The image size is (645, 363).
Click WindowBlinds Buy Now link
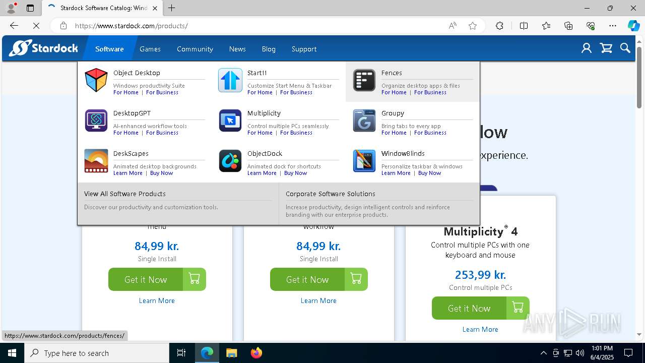[429, 173]
